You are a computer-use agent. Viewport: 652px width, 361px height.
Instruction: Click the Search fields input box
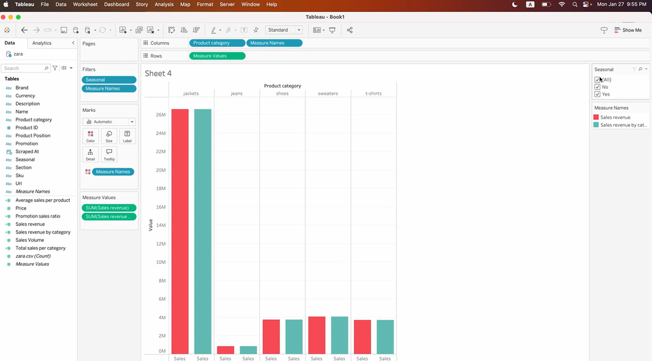[25, 68]
